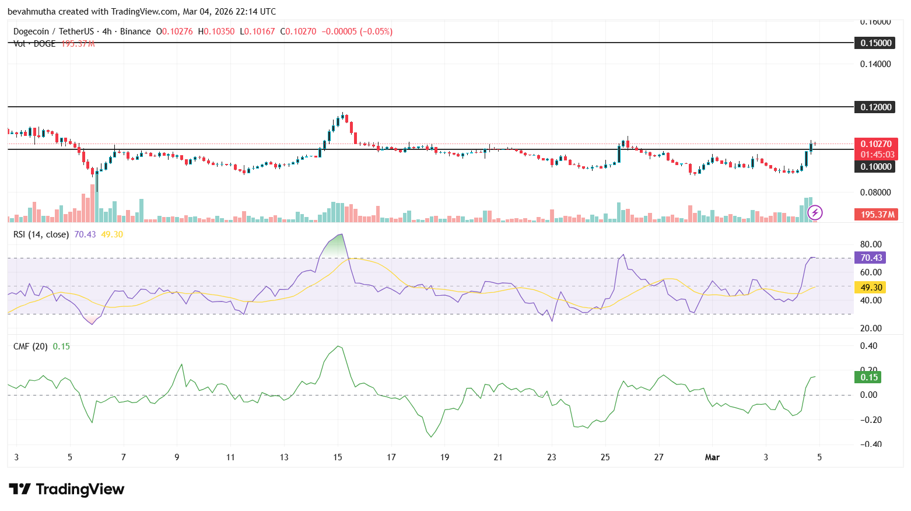Click the red 0.10270 current price label
Image resolution: width=911 pixels, height=511 pixels.
click(875, 143)
